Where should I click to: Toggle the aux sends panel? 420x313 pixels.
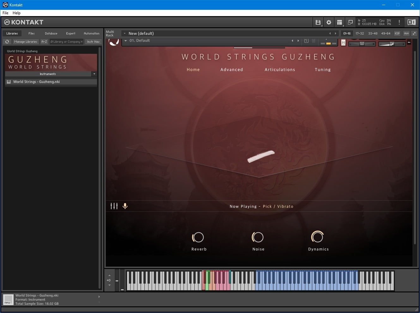coord(406,33)
